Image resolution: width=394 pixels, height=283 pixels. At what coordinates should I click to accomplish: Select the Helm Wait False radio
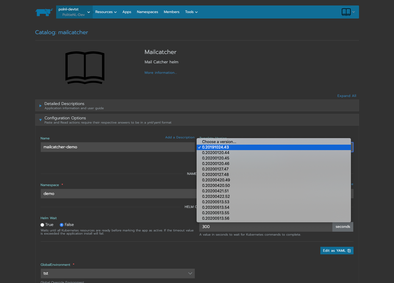pyautogui.click(x=62, y=225)
